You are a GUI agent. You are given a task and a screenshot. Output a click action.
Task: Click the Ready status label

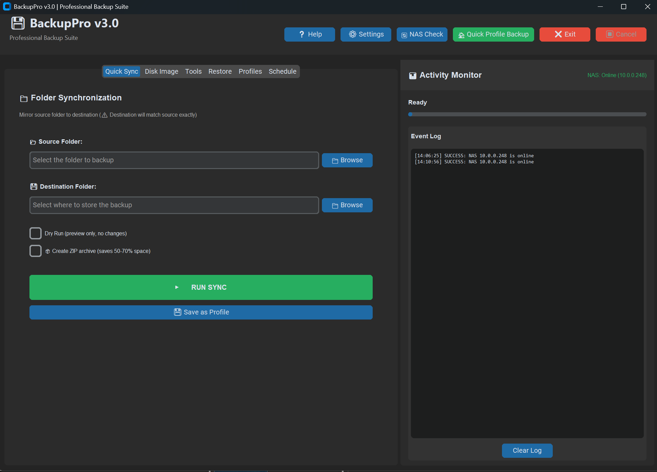coord(417,102)
